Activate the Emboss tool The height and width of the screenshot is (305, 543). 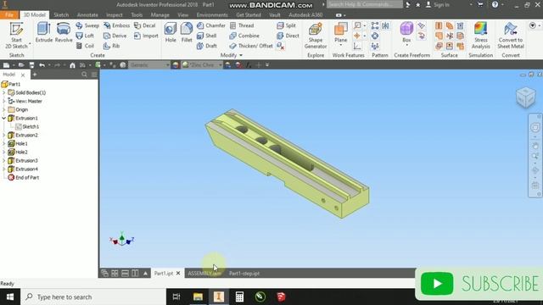tap(117, 25)
